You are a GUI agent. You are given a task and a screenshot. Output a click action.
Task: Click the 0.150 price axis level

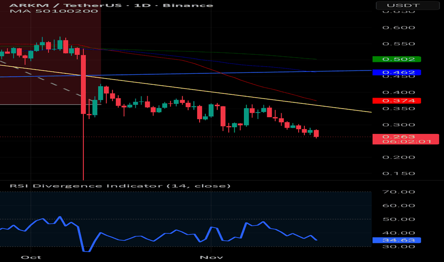coord(399,173)
